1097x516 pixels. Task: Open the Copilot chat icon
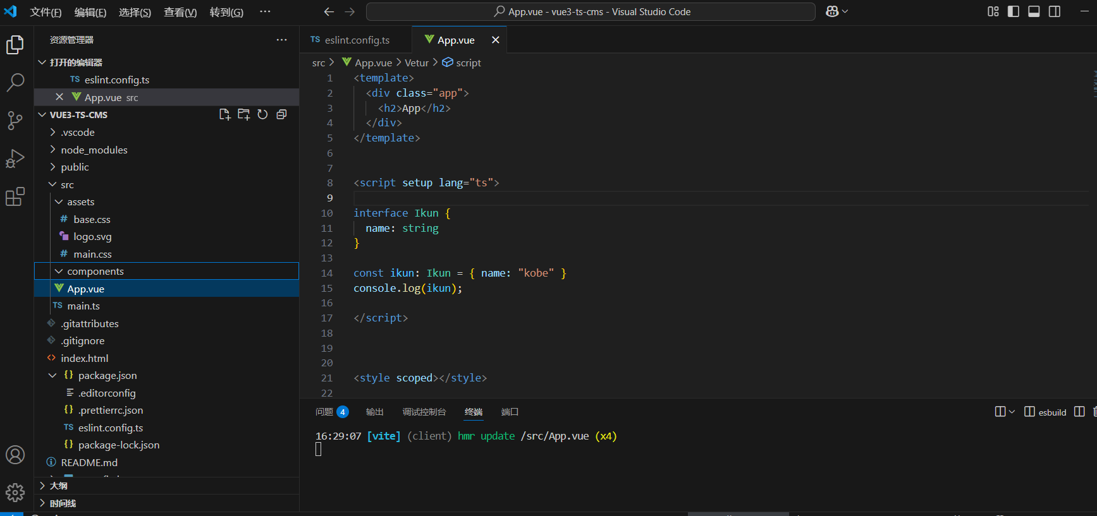[832, 11]
